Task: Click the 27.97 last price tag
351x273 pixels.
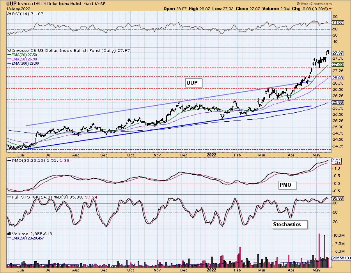Action: coord(338,53)
